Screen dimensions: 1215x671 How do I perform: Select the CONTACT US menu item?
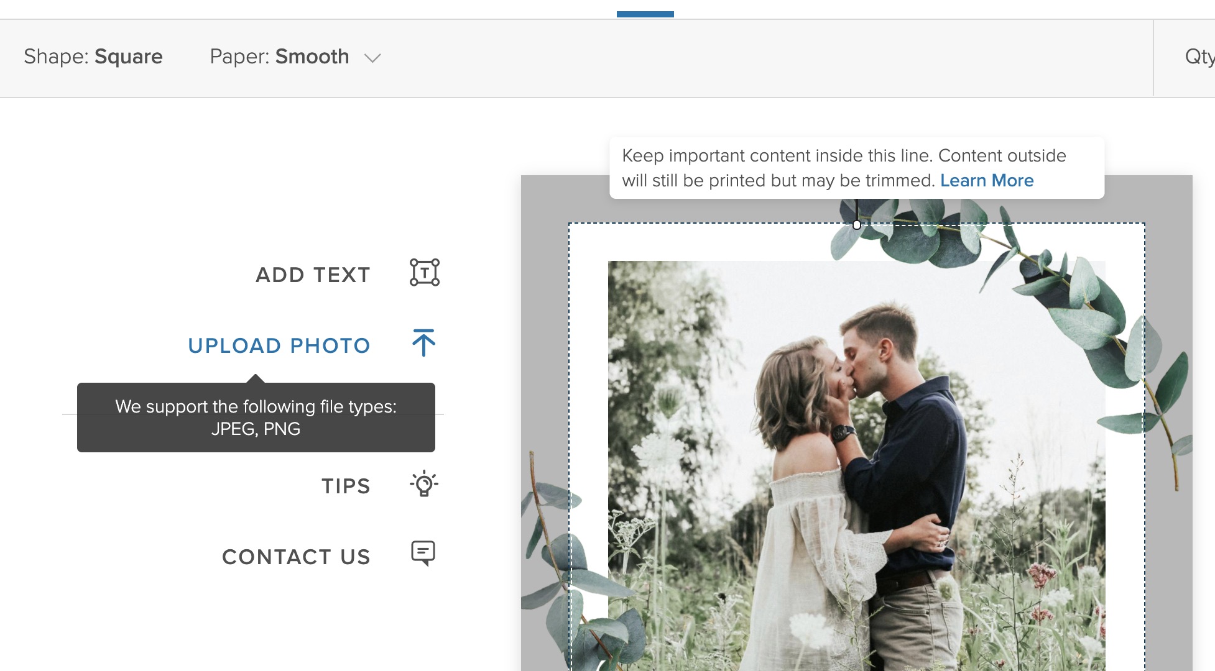click(296, 557)
